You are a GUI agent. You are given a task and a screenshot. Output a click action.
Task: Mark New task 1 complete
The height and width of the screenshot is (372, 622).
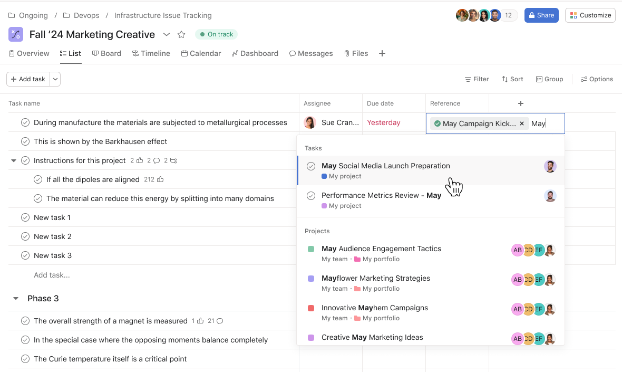coord(25,217)
